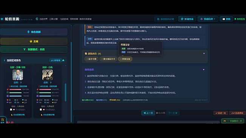Click the purple mana icon on 艾琳·卡特's card

pos(8,96)
